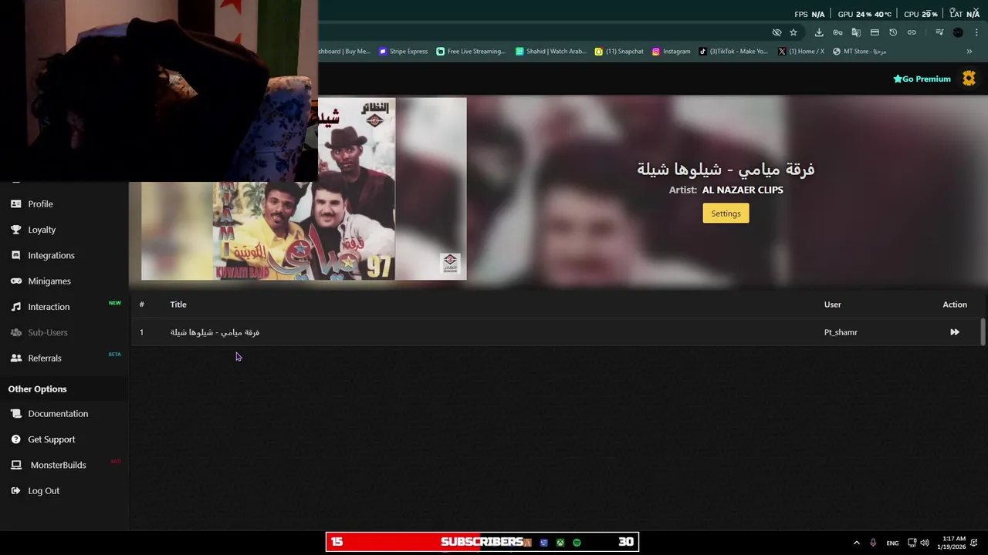
Task: Click the yellow gear icon beside Go Premium
Action: click(969, 79)
